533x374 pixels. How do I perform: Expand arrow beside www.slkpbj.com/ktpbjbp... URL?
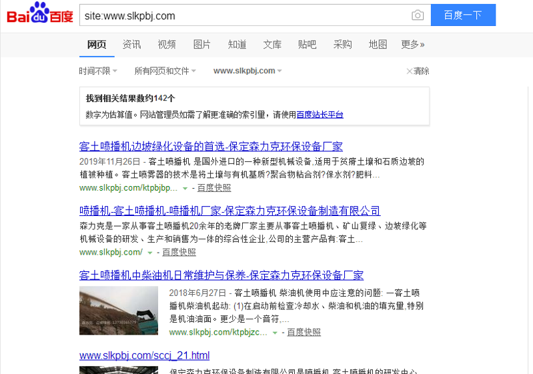click(185, 188)
